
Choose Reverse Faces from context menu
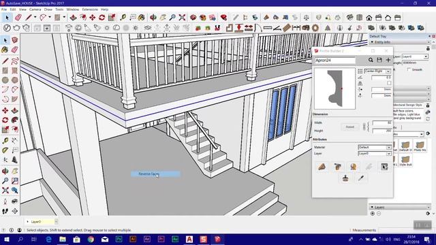pyautogui.click(x=155, y=174)
